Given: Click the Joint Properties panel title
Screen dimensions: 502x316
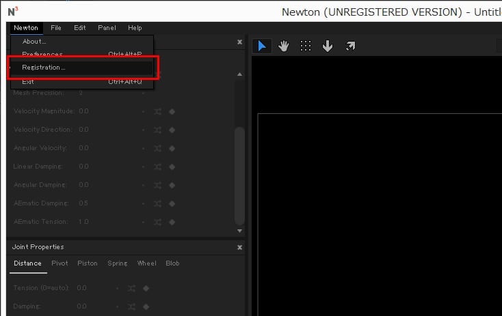Looking at the screenshot, I should coord(38,247).
